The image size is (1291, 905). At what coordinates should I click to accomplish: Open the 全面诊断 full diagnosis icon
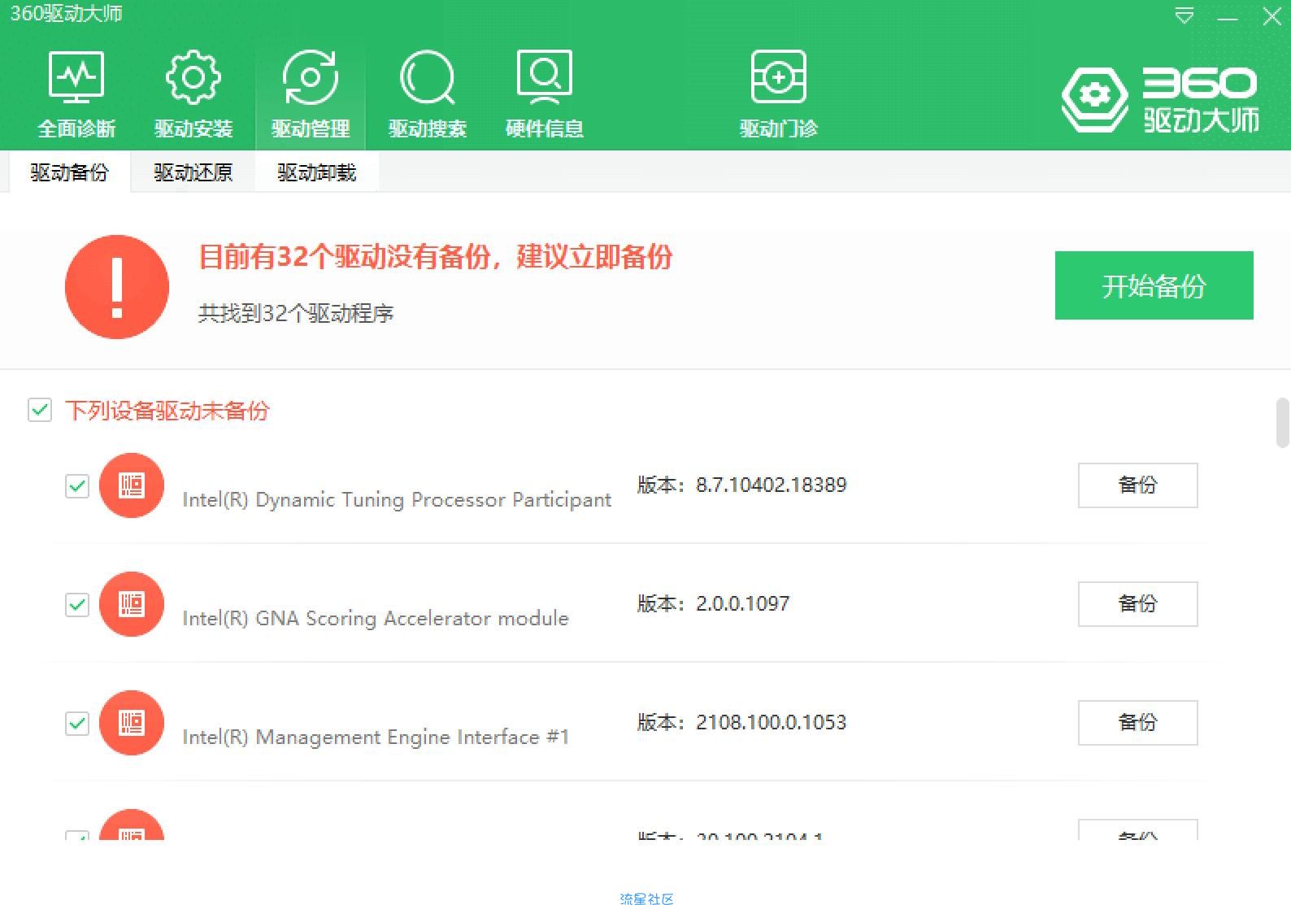76,77
